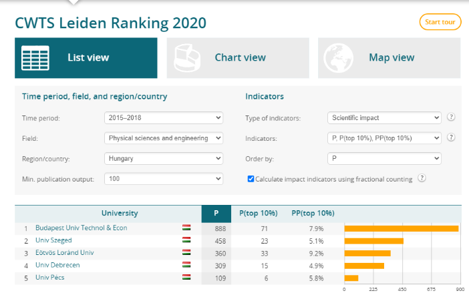Click the orange bar for Univ Pécs

point(351,278)
